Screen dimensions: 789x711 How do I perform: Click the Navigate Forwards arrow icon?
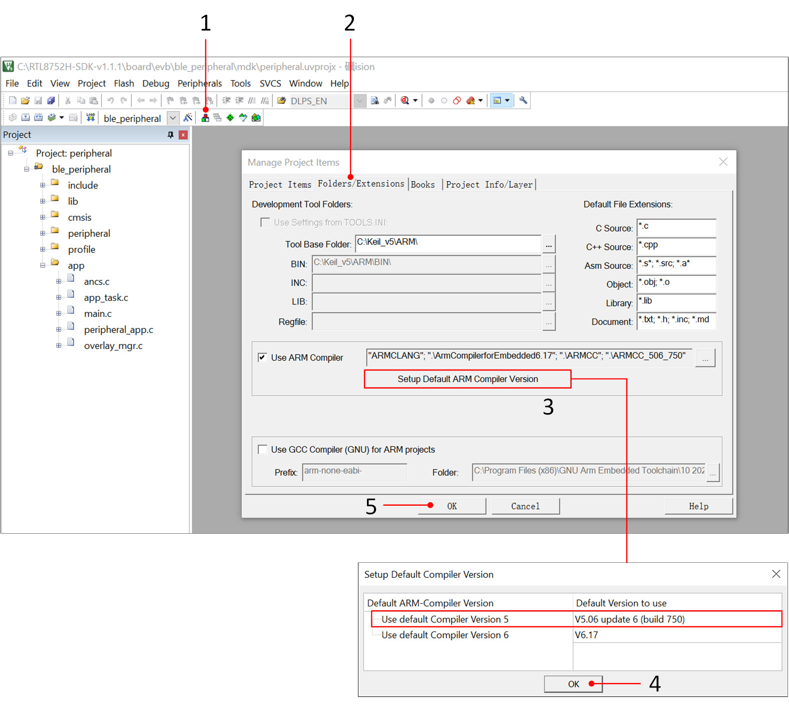pos(153,101)
